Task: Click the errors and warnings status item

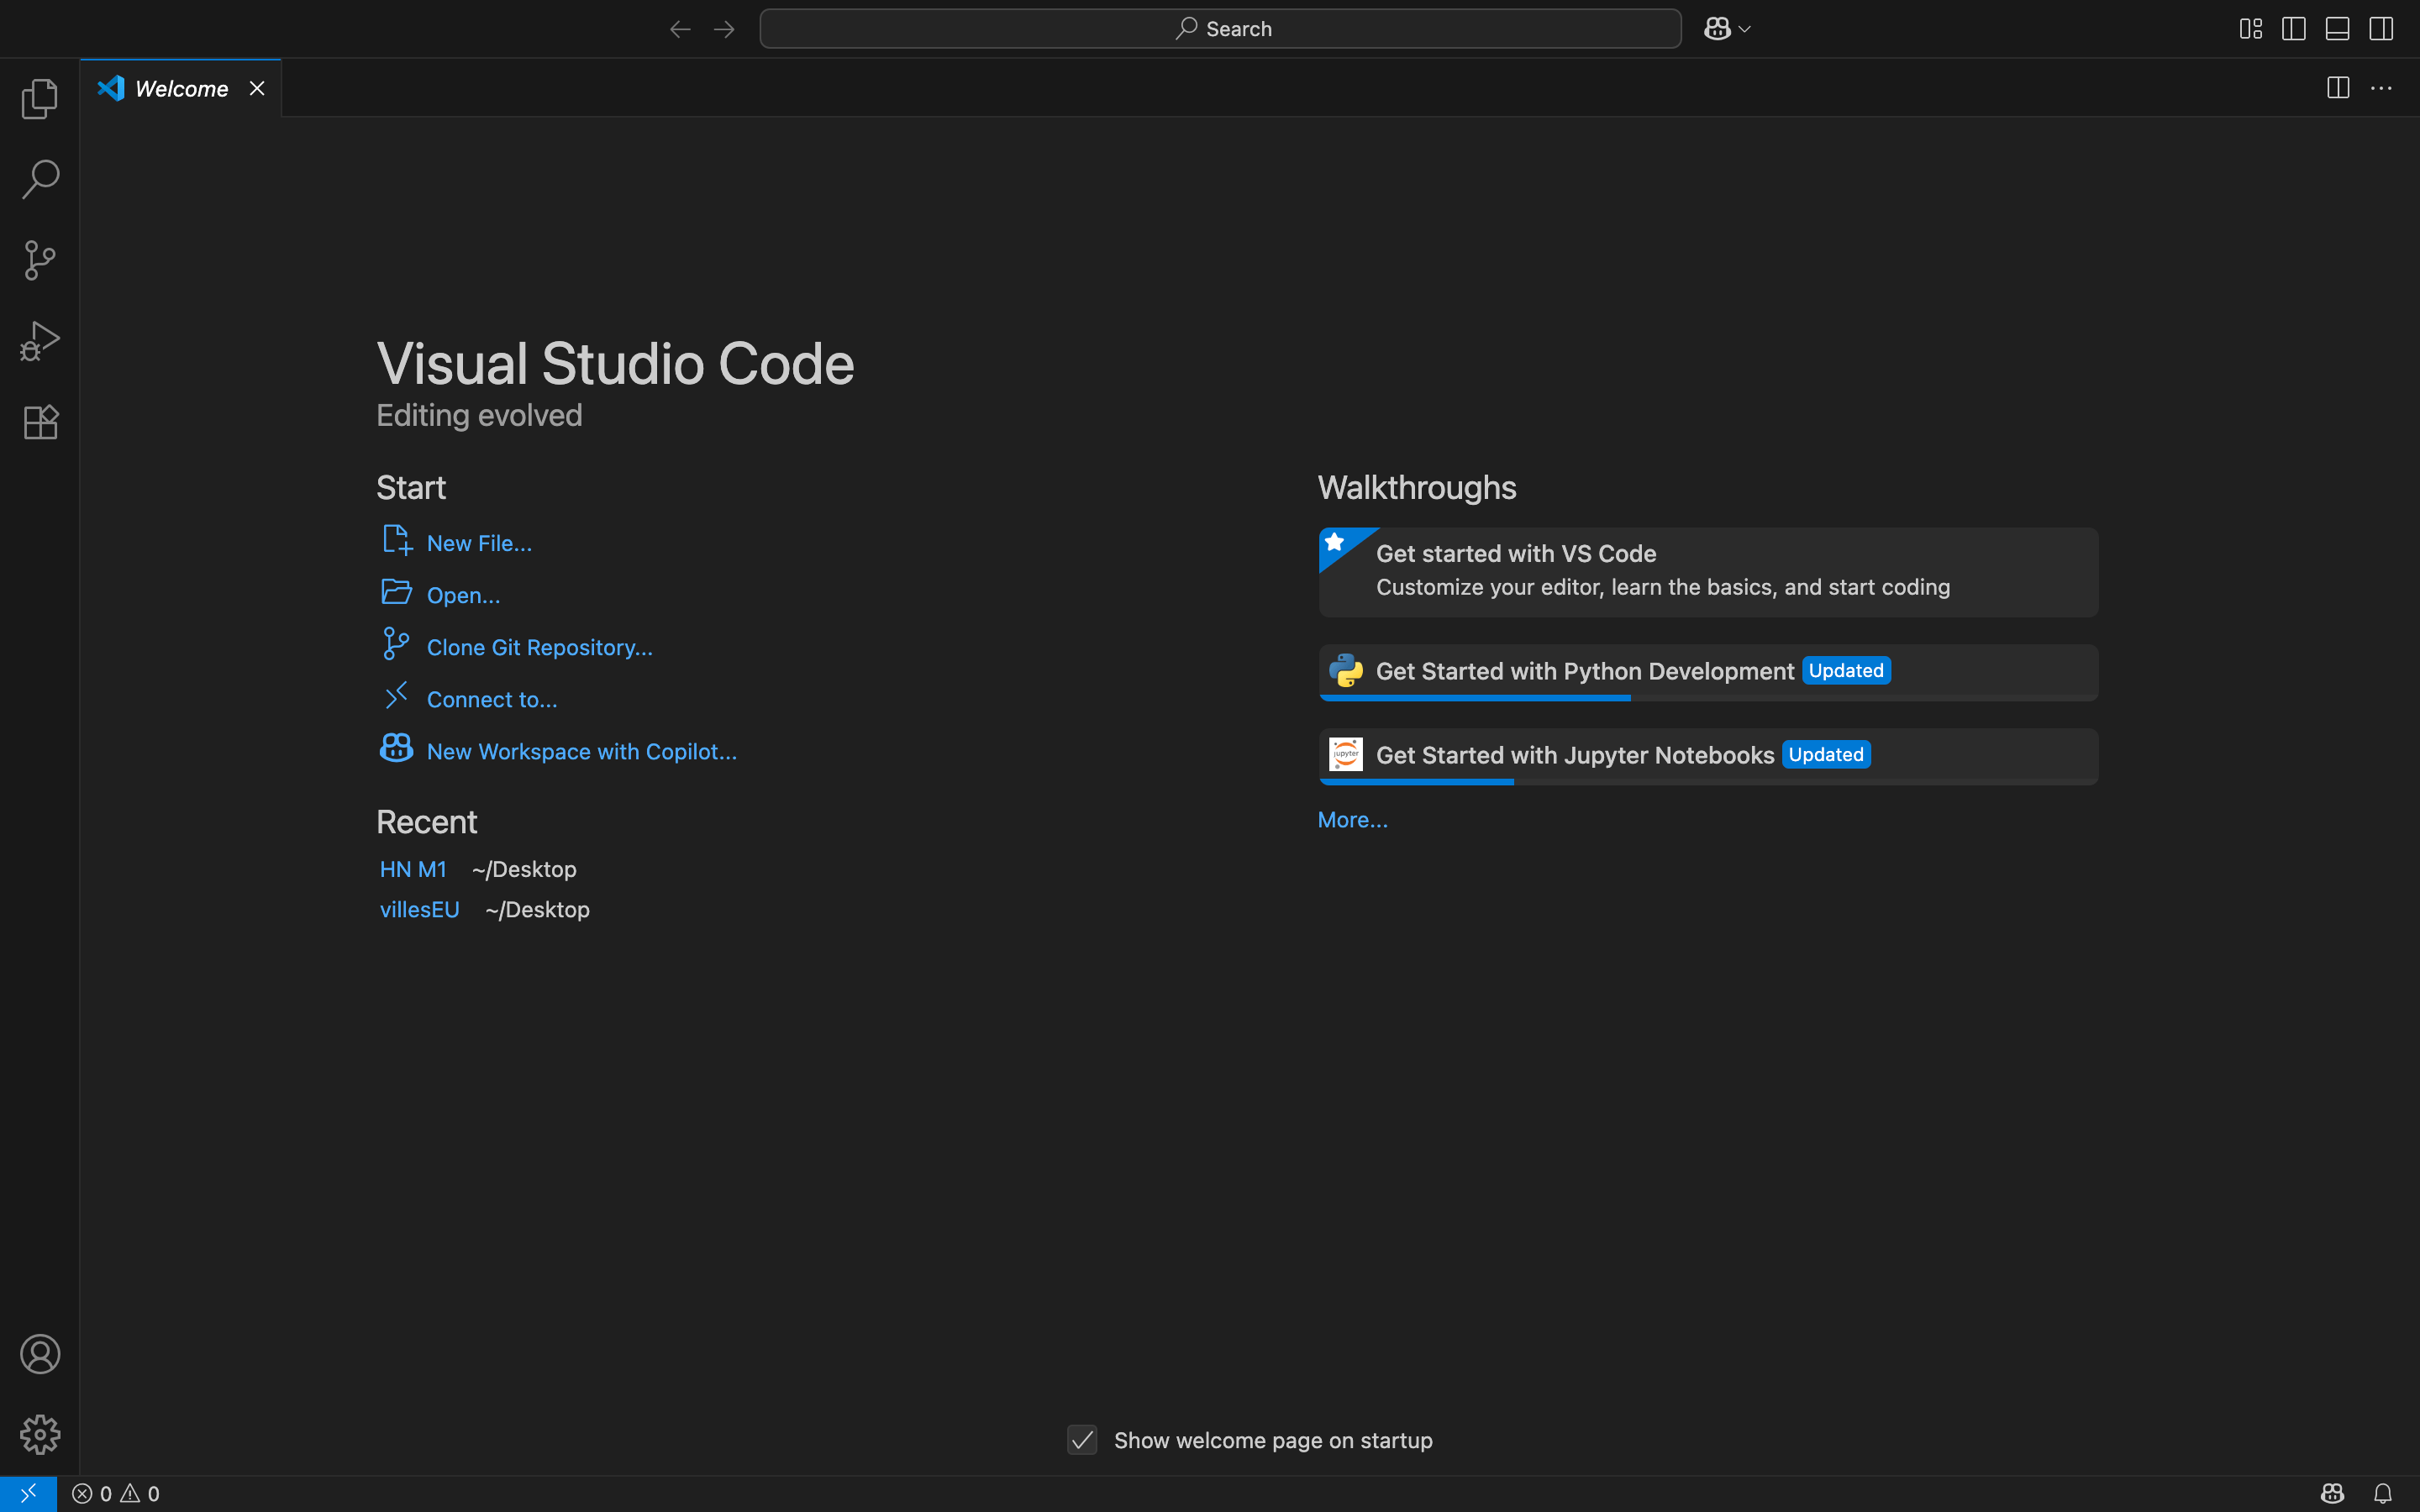Action: [x=115, y=1493]
